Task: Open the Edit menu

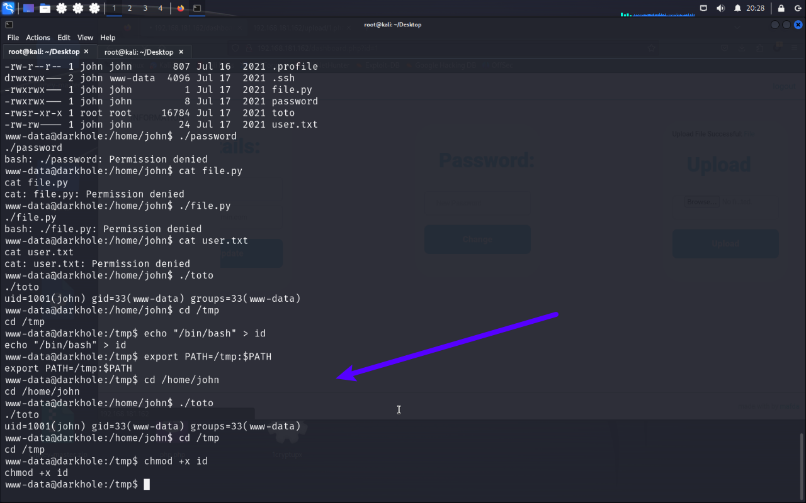Action: pyautogui.click(x=64, y=38)
